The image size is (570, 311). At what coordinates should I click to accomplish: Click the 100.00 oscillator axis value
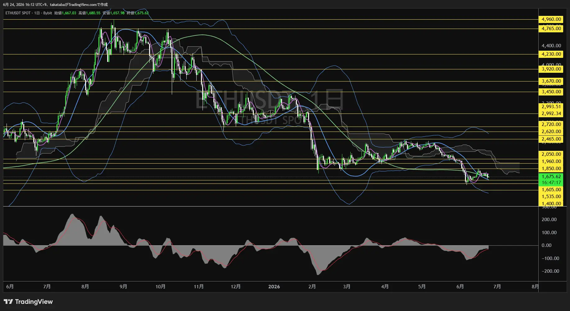[x=549, y=233]
